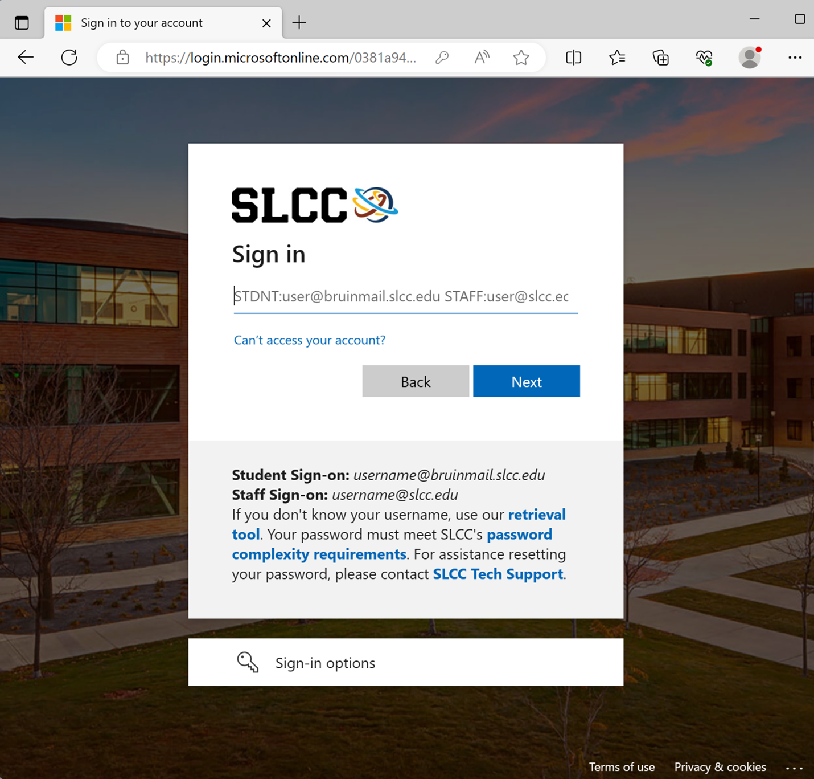The image size is (814, 779).
Task: Click the browser back arrow
Action: click(26, 58)
